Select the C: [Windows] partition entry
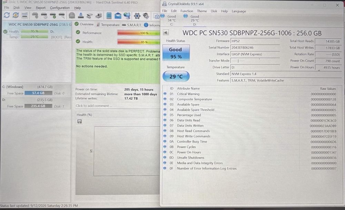Image resolution: width=345 pixels, height=210 pixels. pos(36,90)
